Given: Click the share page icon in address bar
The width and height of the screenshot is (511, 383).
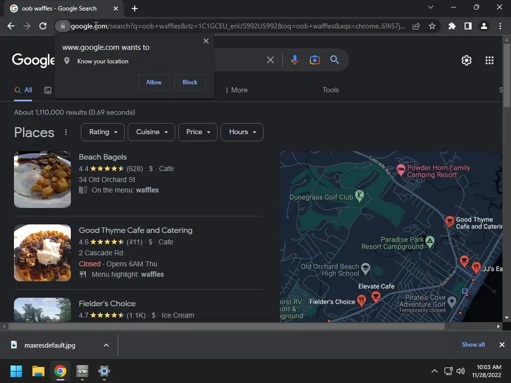Looking at the screenshot, I should point(416,26).
